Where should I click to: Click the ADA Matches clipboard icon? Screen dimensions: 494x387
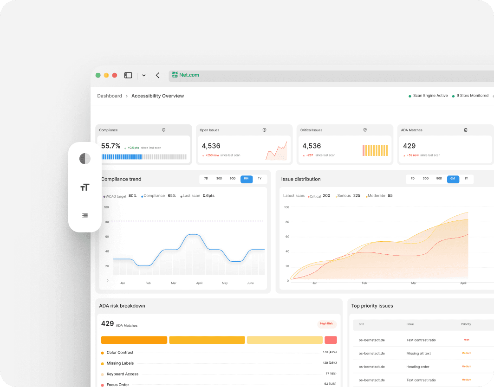coord(466,130)
